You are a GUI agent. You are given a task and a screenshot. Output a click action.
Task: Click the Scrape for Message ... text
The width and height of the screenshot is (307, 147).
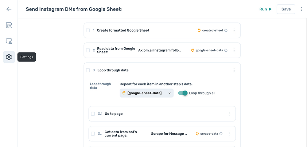(169, 134)
